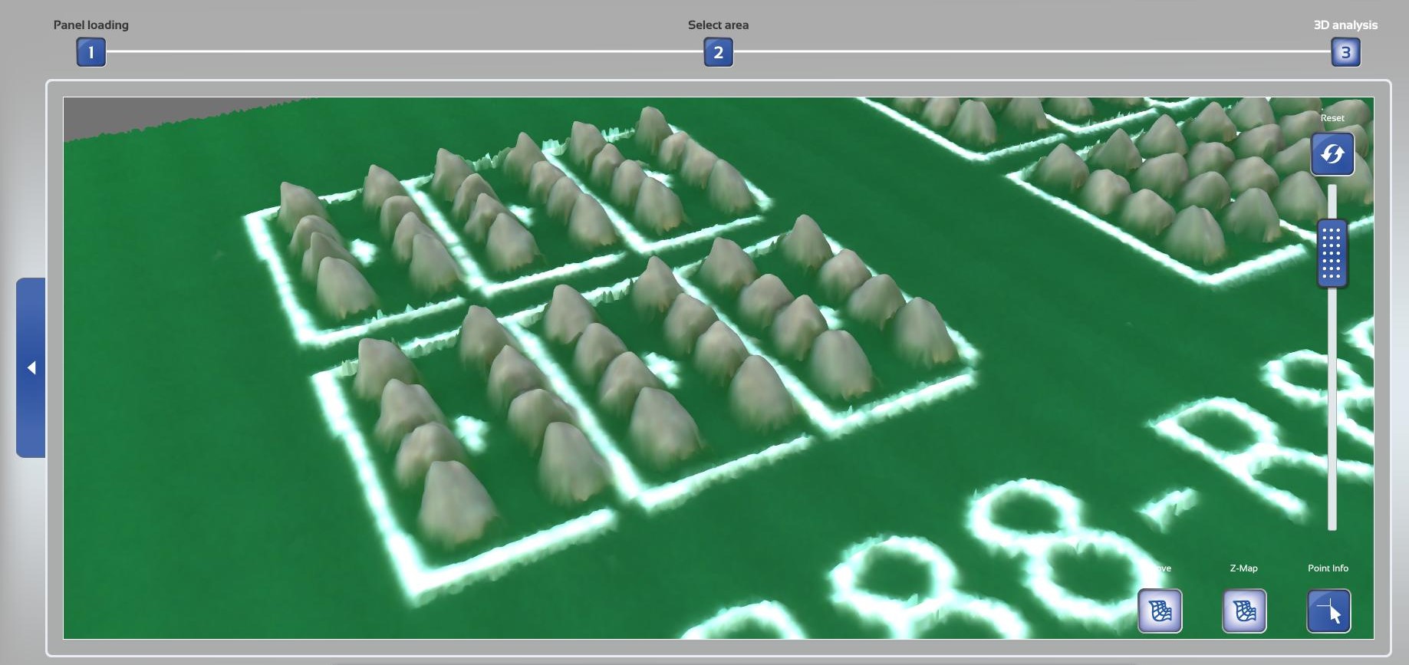Image resolution: width=1409 pixels, height=665 pixels.
Task: Click the progress line between steps 2 and 3
Action: coord(1032,51)
